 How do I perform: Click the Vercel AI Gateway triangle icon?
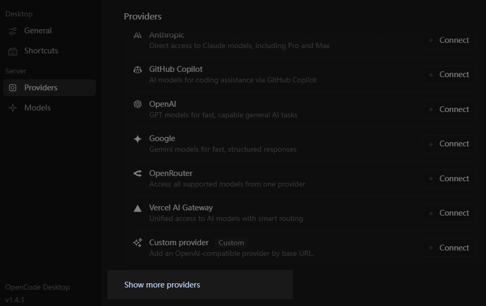pyautogui.click(x=137, y=208)
